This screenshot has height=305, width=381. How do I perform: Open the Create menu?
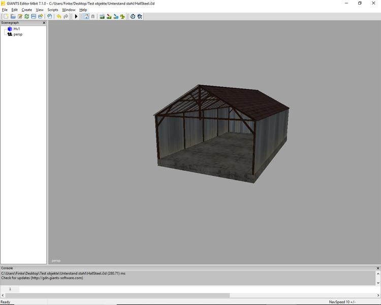(26, 10)
